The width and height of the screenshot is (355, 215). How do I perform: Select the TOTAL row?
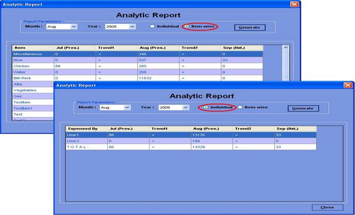pos(191,147)
